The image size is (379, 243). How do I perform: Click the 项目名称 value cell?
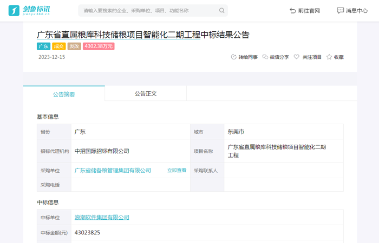284,151
